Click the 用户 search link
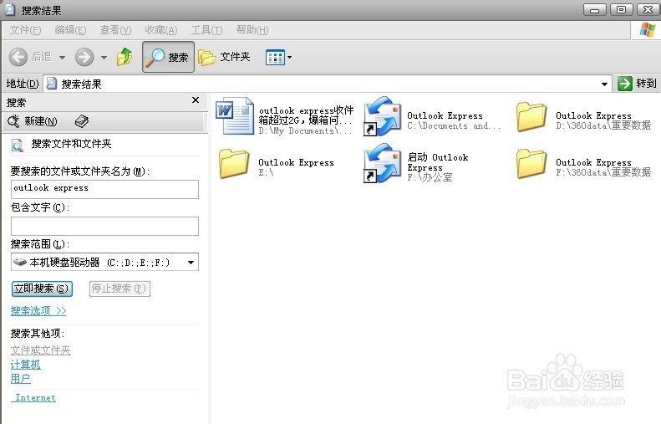Image resolution: width=661 pixels, height=424 pixels. pyautogui.click(x=20, y=379)
